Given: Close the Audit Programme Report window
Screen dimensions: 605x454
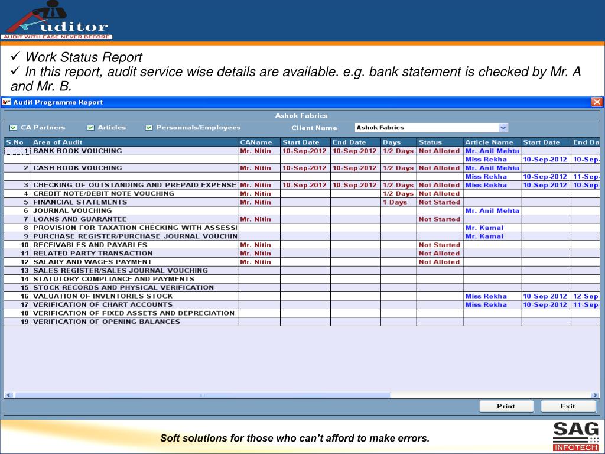Looking at the screenshot, I should point(597,102).
